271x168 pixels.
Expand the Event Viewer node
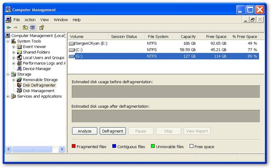coord(14,47)
